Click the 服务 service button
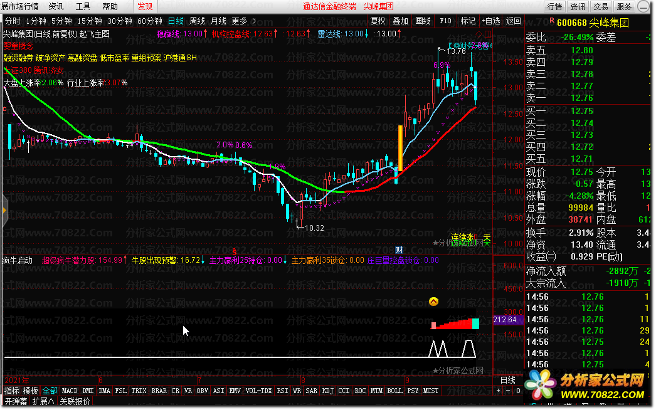656x410 pixels. (x=624, y=7)
